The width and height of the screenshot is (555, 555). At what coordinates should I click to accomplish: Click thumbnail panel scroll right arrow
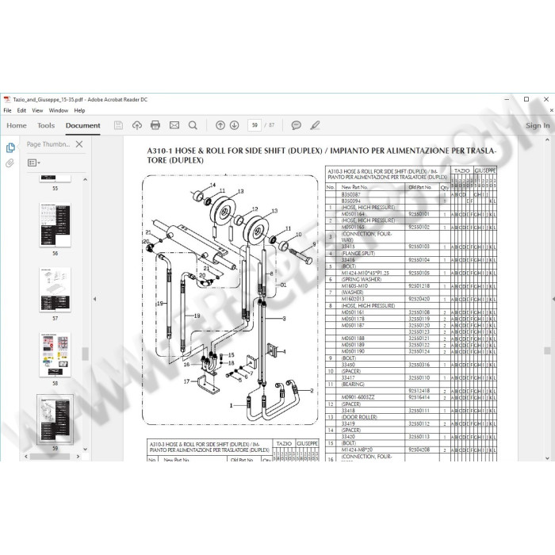(x=78, y=457)
